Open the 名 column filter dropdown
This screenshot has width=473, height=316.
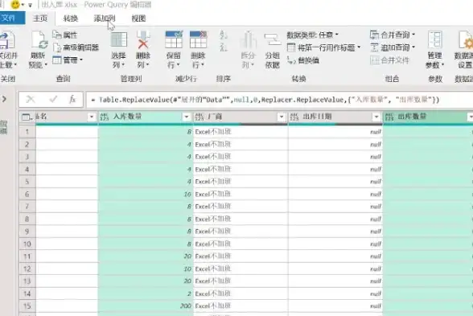tap(92, 117)
